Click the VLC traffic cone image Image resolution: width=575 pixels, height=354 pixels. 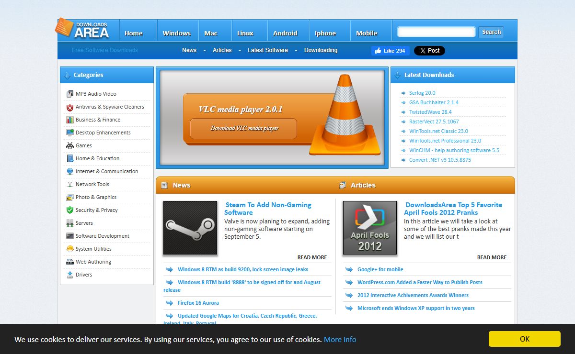(x=345, y=115)
